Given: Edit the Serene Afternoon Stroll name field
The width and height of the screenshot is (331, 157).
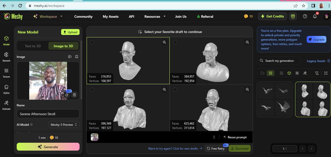Looking at the screenshot, I should [x=48, y=114].
